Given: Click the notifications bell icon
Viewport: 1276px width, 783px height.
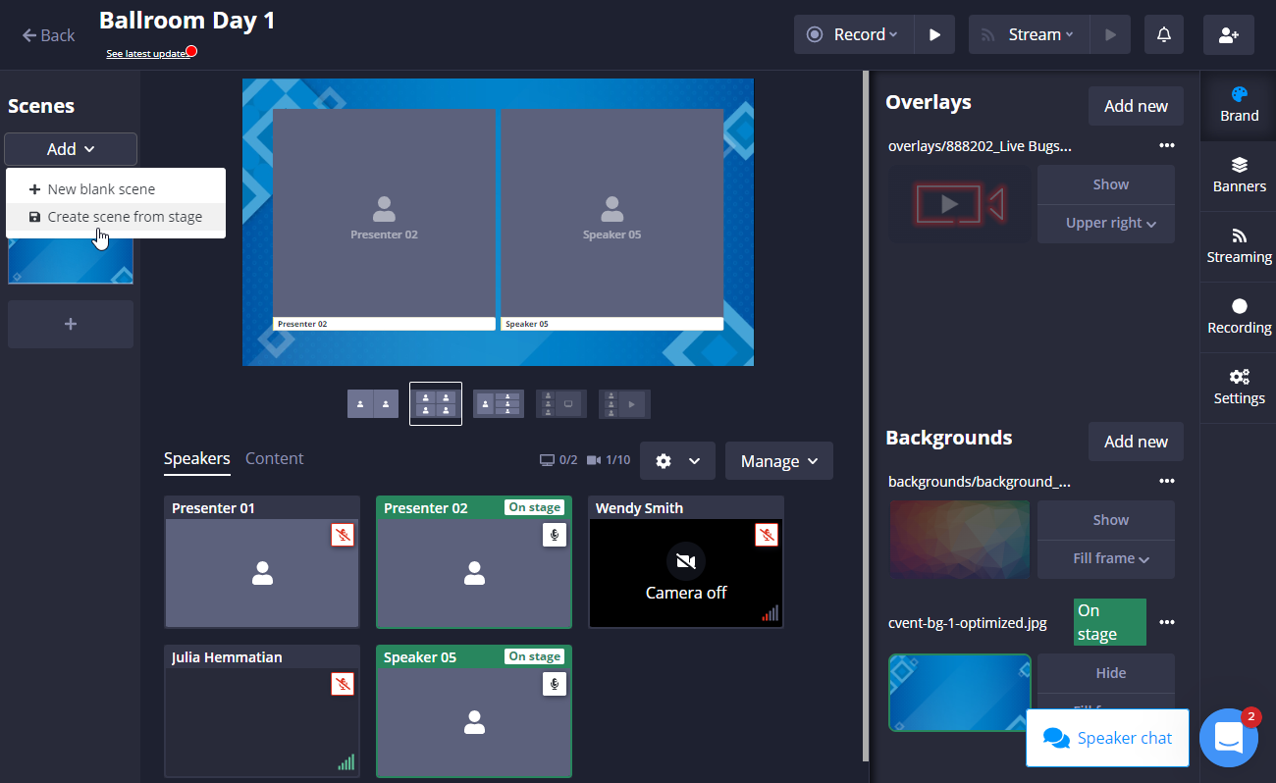Looking at the screenshot, I should (x=1164, y=34).
